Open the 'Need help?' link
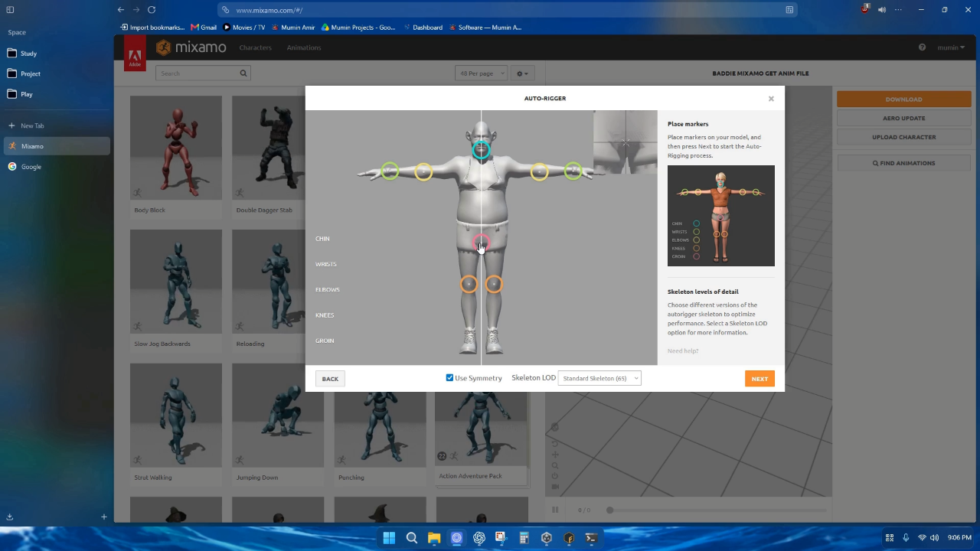The width and height of the screenshot is (980, 551). pos(683,350)
